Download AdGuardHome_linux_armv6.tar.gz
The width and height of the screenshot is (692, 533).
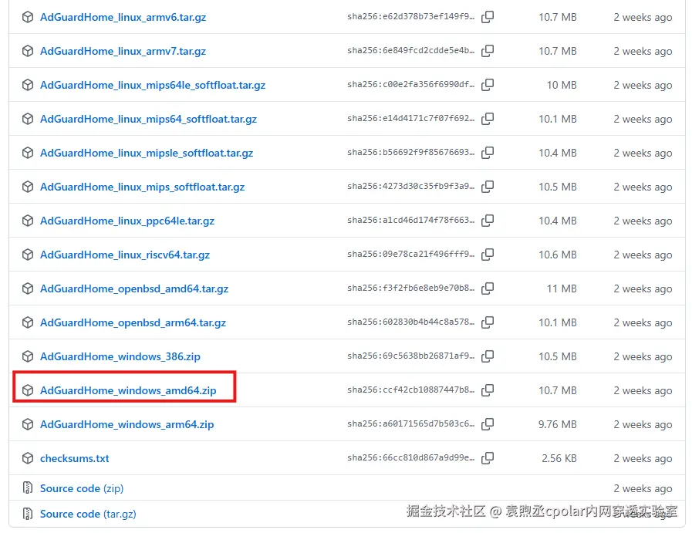coord(123,17)
